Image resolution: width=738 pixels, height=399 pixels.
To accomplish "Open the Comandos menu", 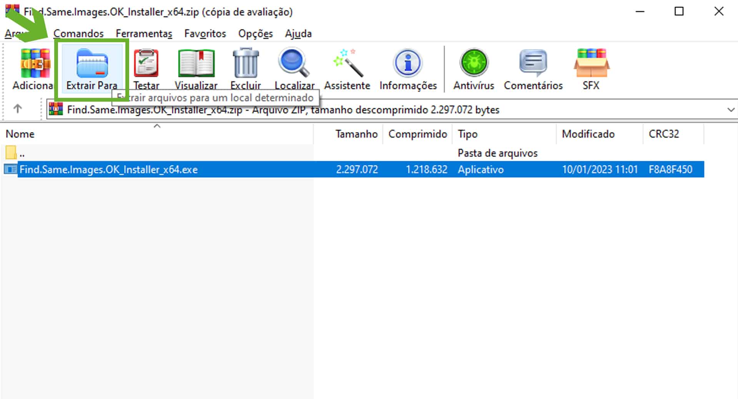I will click(78, 34).
